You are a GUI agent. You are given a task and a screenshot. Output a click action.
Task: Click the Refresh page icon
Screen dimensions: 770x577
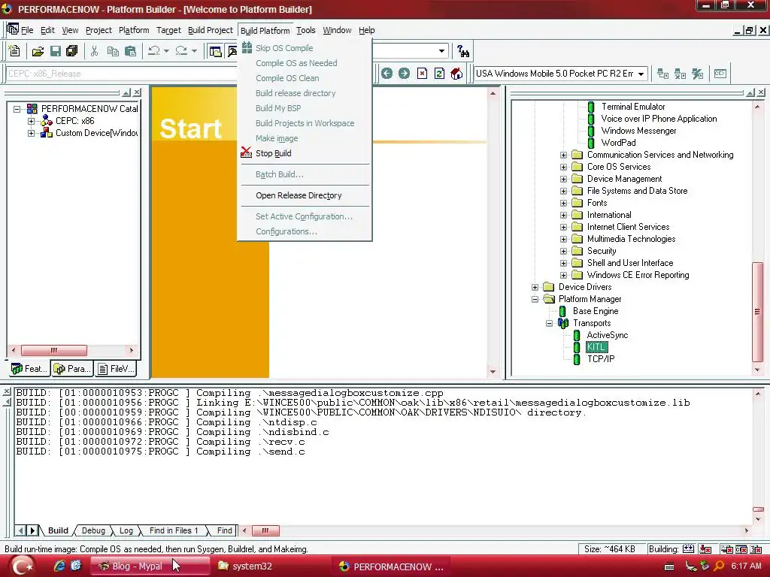coord(439,74)
